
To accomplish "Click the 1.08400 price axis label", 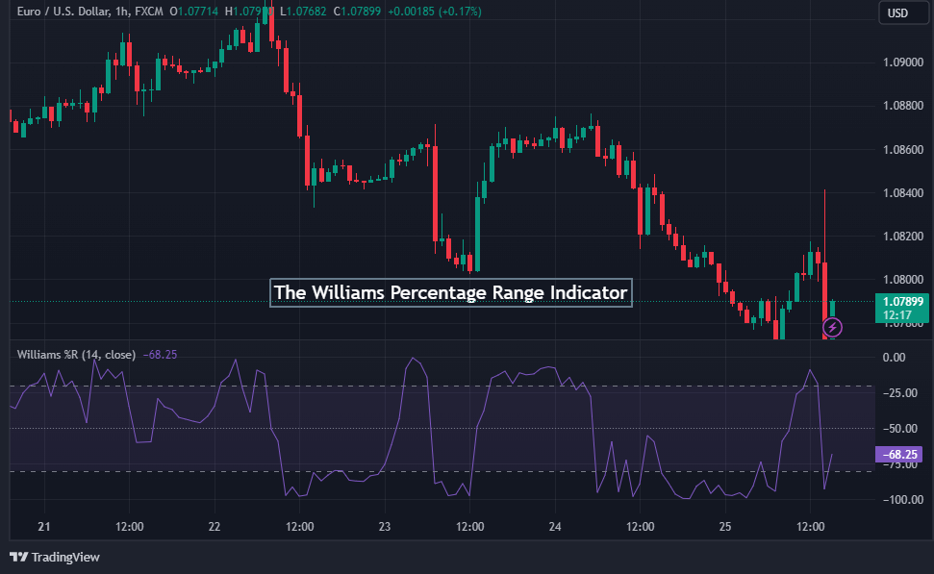I will click(903, 193).
